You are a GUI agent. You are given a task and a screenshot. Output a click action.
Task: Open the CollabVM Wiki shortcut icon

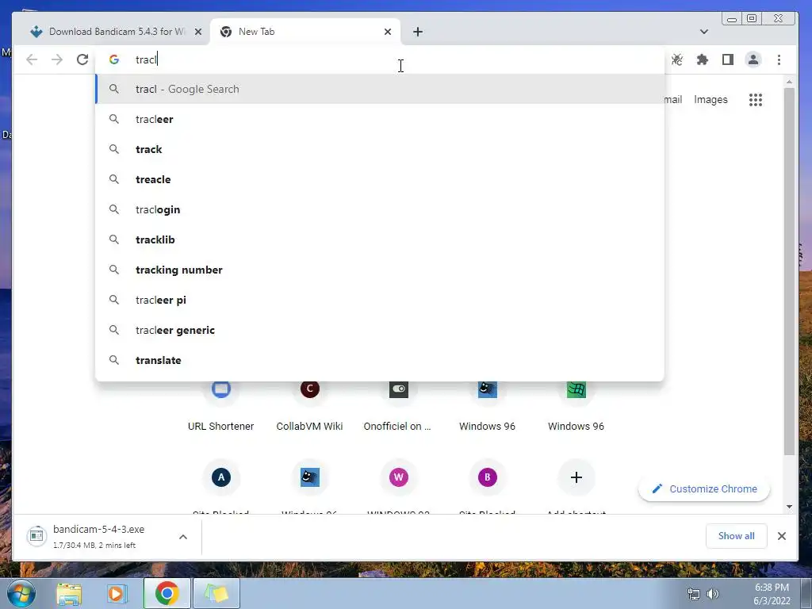pos(310,389)
